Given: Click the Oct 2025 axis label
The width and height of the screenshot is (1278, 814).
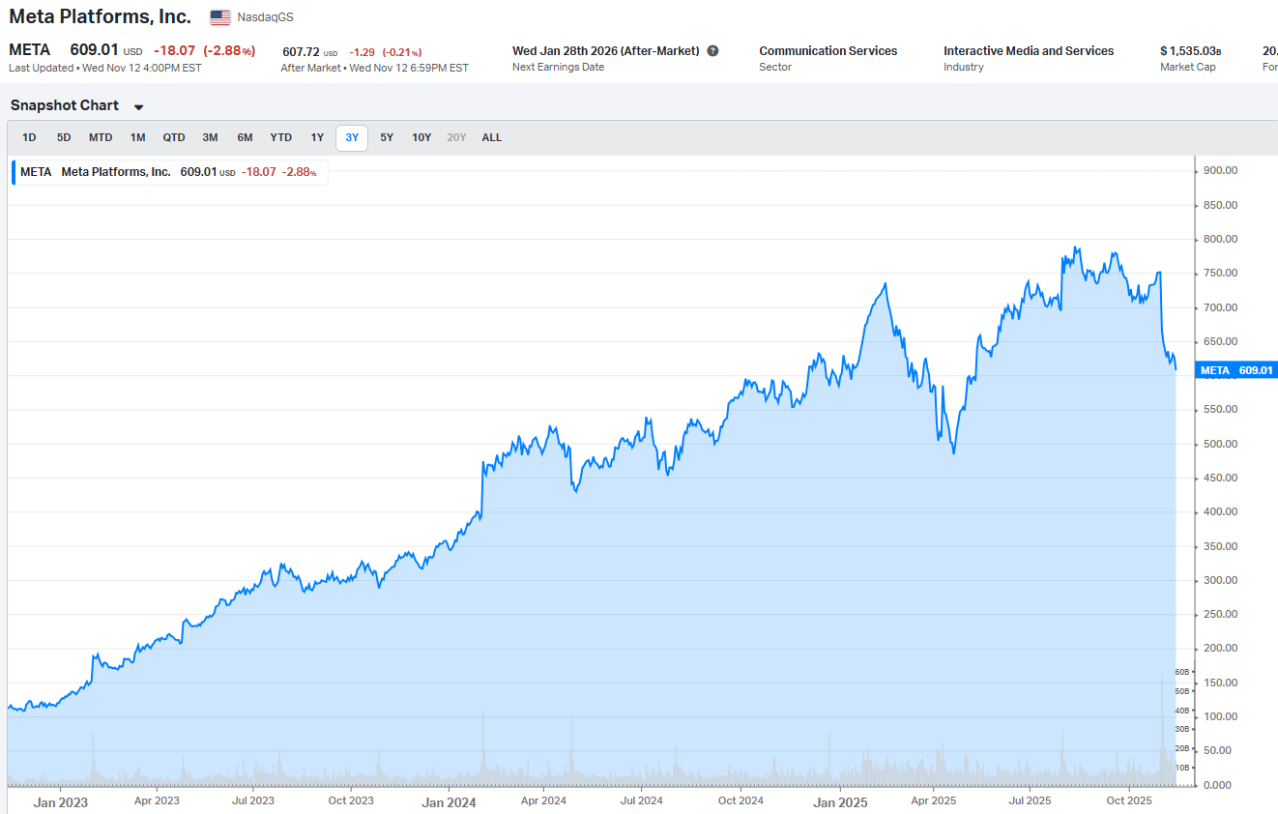Looking at the screenshot, I should pos(1129,800).
